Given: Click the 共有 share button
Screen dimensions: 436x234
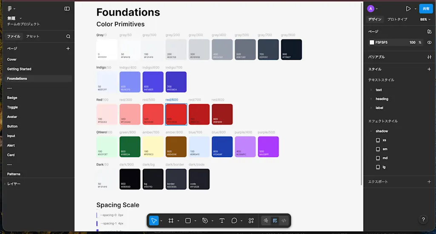Looking at the screenshot, I should pyautogui.click(x=426, y=8).
